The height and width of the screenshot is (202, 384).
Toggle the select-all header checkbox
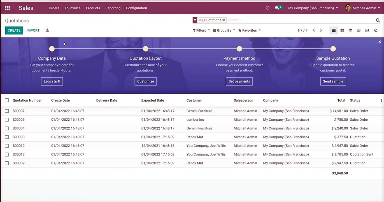[x=7, y=100]
